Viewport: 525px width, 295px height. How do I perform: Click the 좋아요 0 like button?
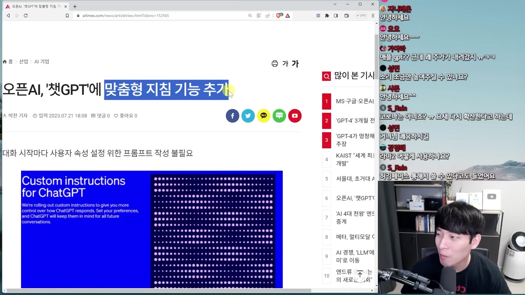point(125,116)
